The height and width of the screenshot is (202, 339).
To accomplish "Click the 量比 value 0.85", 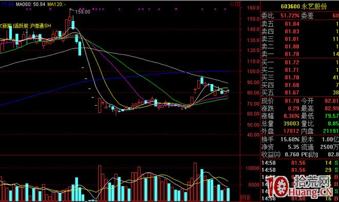I will tap(333, 124).
